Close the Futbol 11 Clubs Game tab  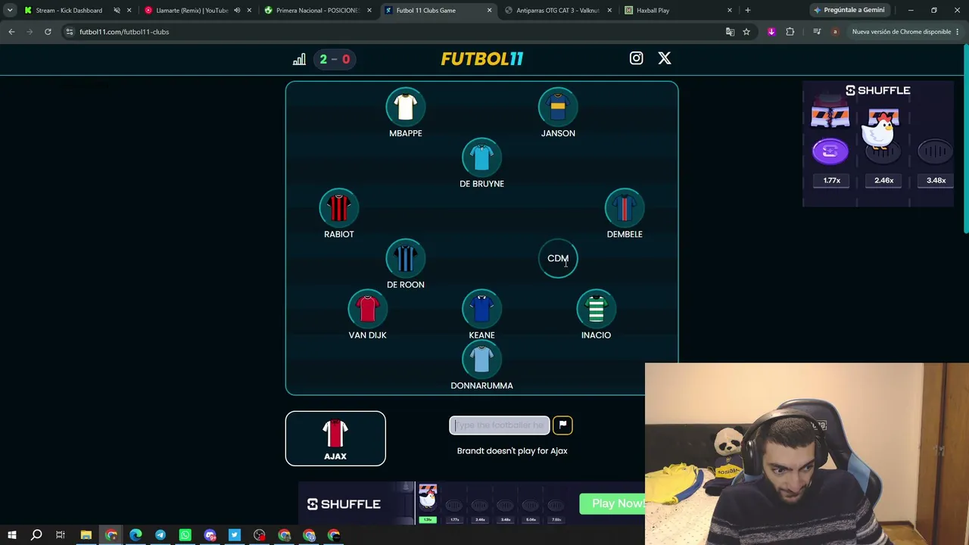(x=489, y=11)
